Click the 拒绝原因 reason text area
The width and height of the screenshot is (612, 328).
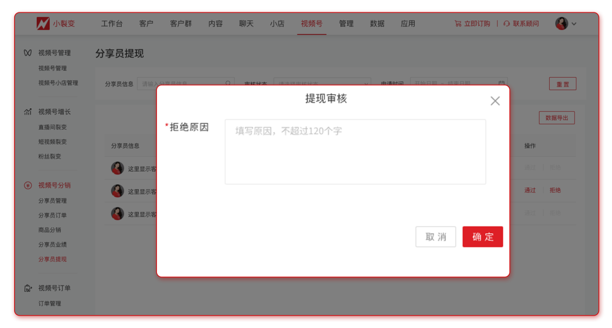coord(355,151)
